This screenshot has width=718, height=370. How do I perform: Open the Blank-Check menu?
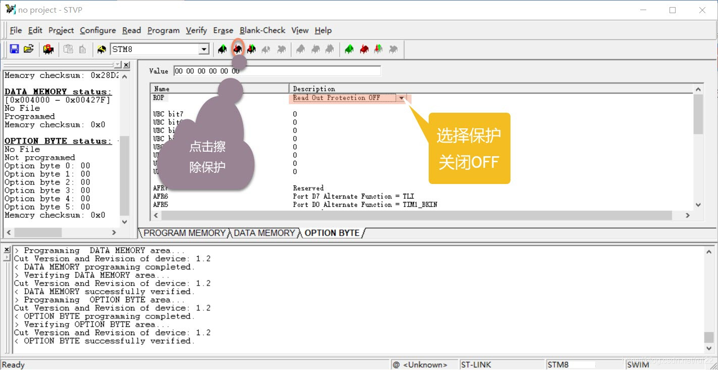tap(263, 30)
